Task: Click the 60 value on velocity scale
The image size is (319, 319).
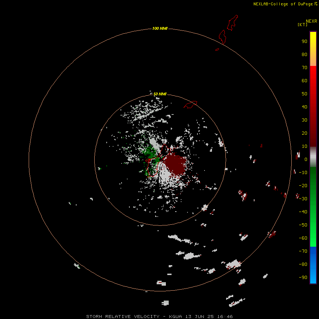Action: pyautogui.click(x=304, y=80)
